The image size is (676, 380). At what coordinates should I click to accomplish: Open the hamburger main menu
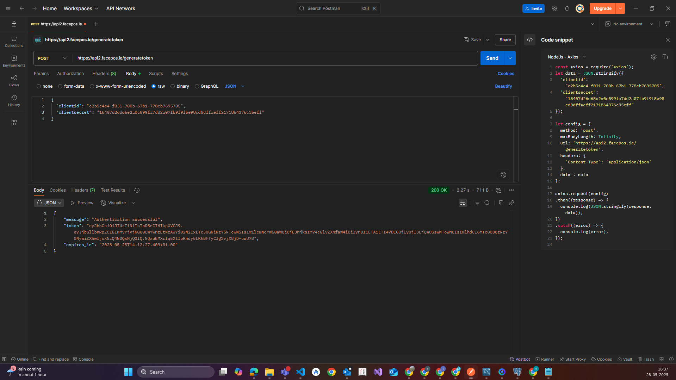tap(8, 8)
